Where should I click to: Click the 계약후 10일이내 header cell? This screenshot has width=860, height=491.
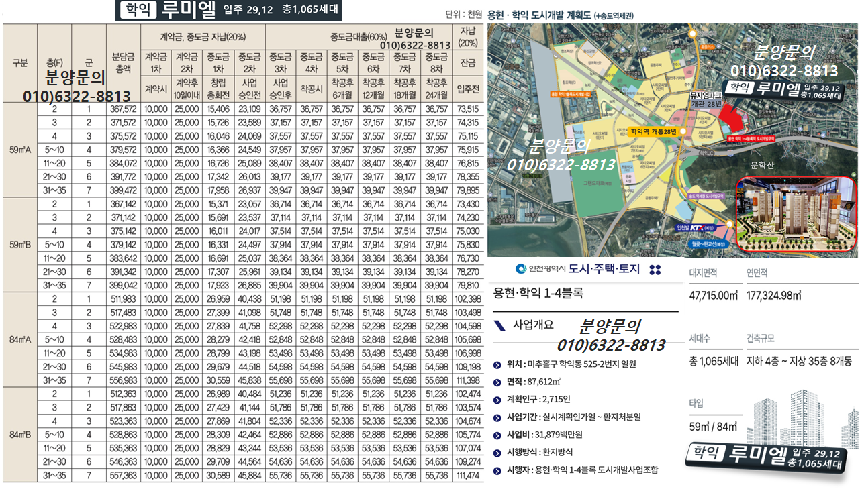pyautogui.click(x=187, y=89)
